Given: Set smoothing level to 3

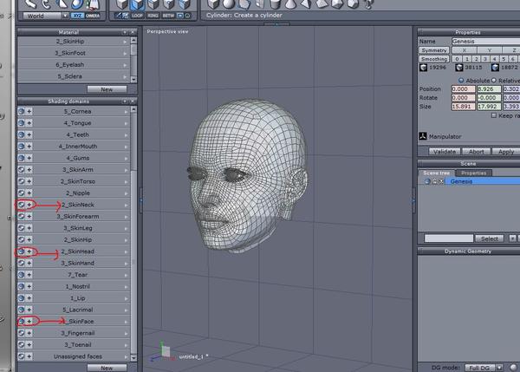Looking at the screenshot, I should point(484,58).
